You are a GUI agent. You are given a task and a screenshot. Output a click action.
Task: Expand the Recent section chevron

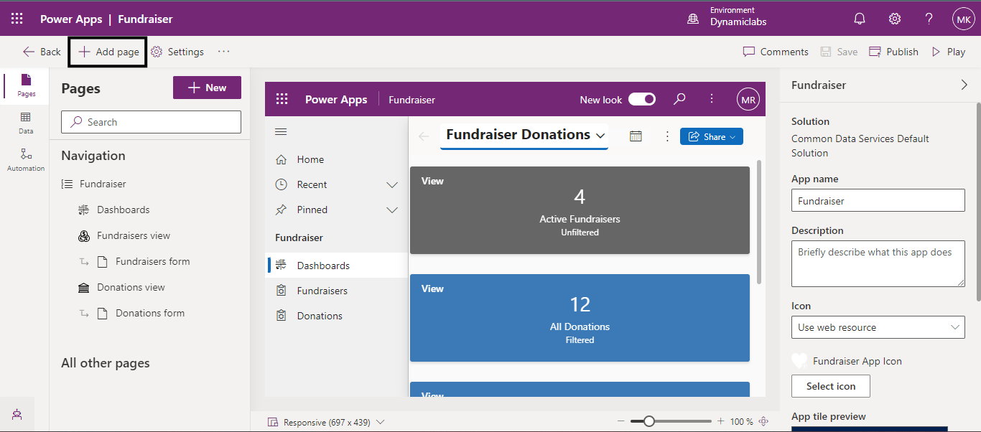point(392,184)
